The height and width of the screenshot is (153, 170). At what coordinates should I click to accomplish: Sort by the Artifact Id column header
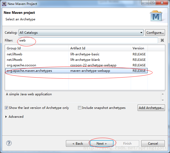tap(100, 48)
